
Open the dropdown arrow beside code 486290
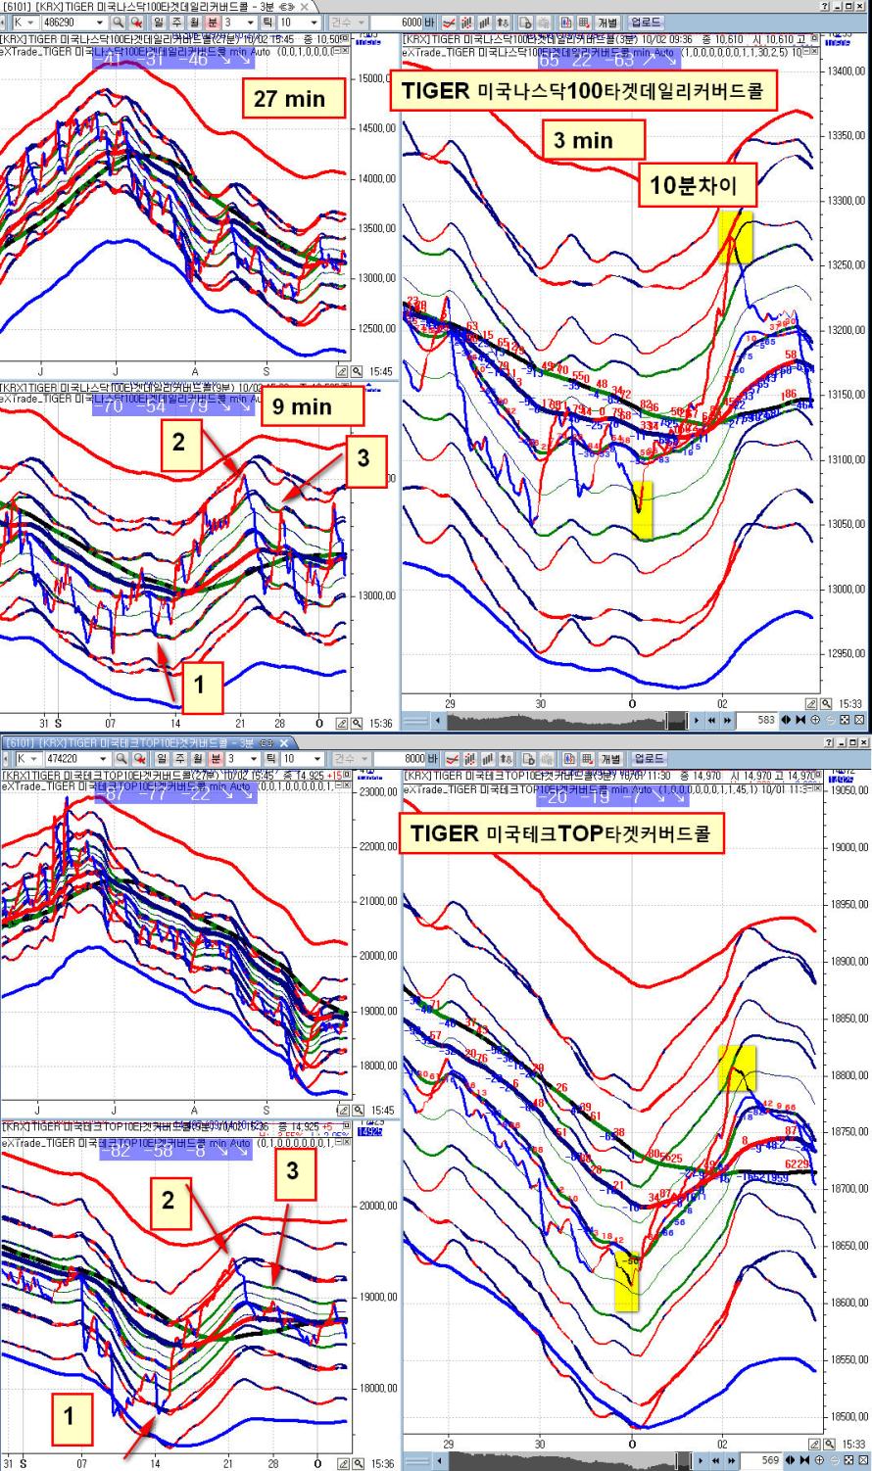100,22
